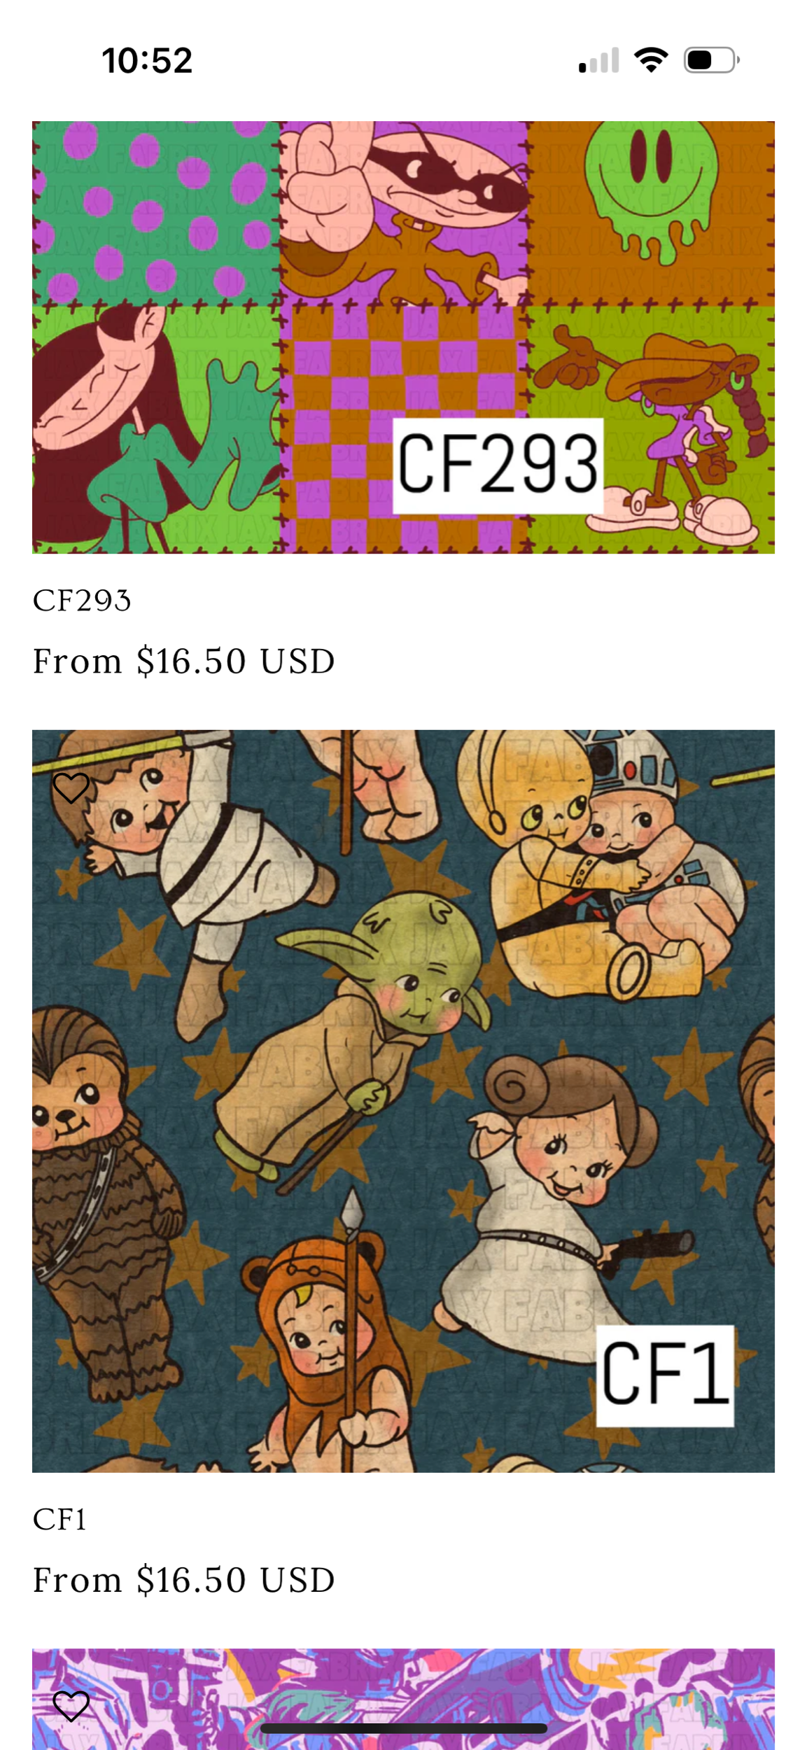This screenshot has width=807, height=1750.
Task: Toggle the wishlist heart on CF1 fabric
Action: coord(71,787)
